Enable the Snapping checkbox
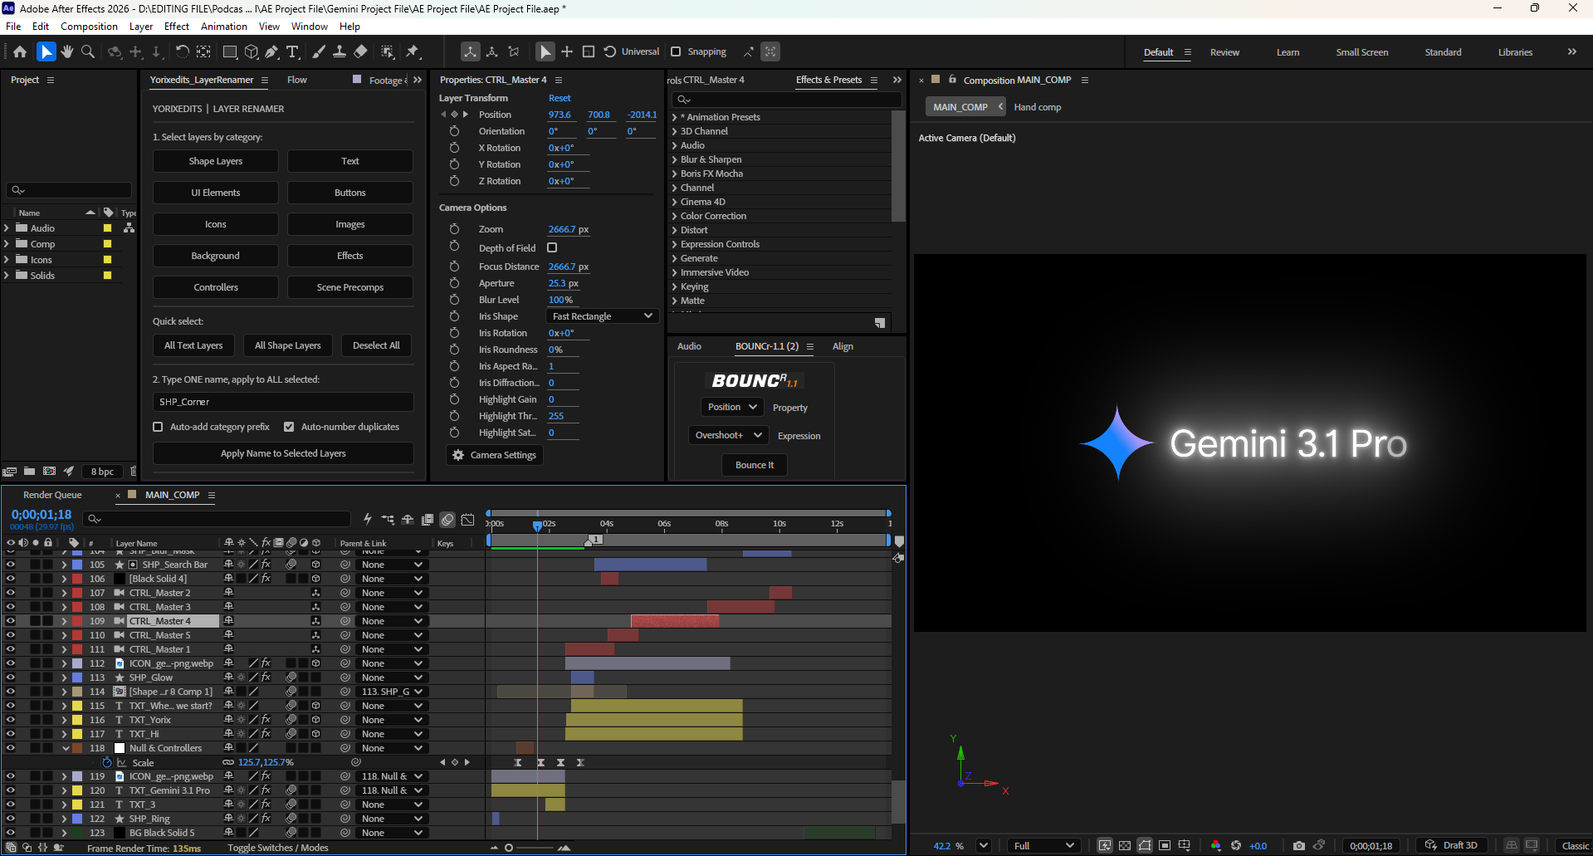The image size is (1593, 856). 676,51
